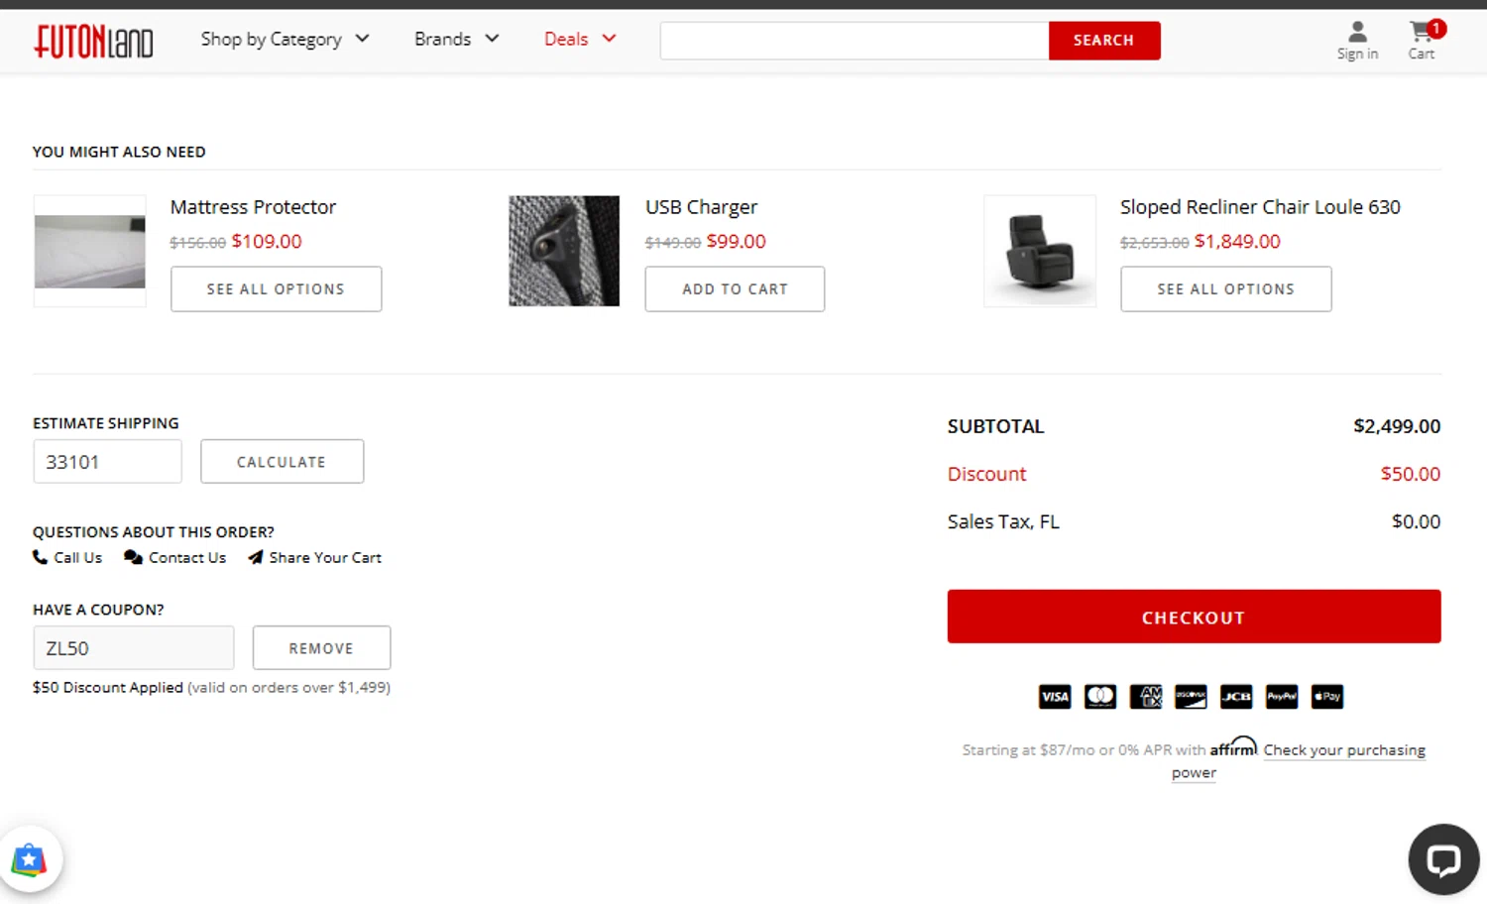This screenshot has width=1487, height=904.
Task: Add USB Charger to cart
Action: [735, 288]
